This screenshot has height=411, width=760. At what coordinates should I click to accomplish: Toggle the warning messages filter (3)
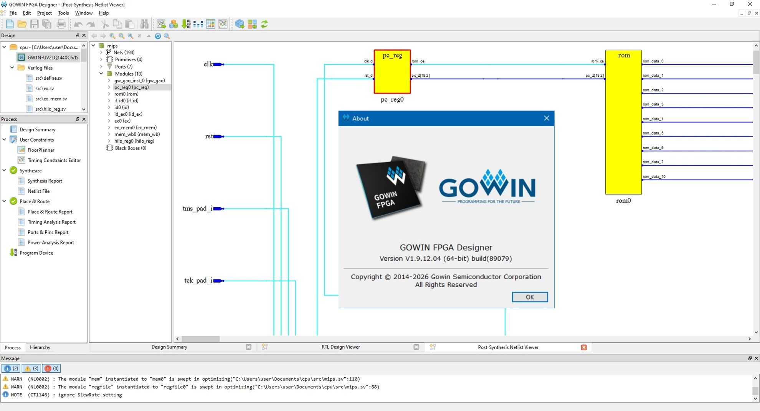point(31,368)
